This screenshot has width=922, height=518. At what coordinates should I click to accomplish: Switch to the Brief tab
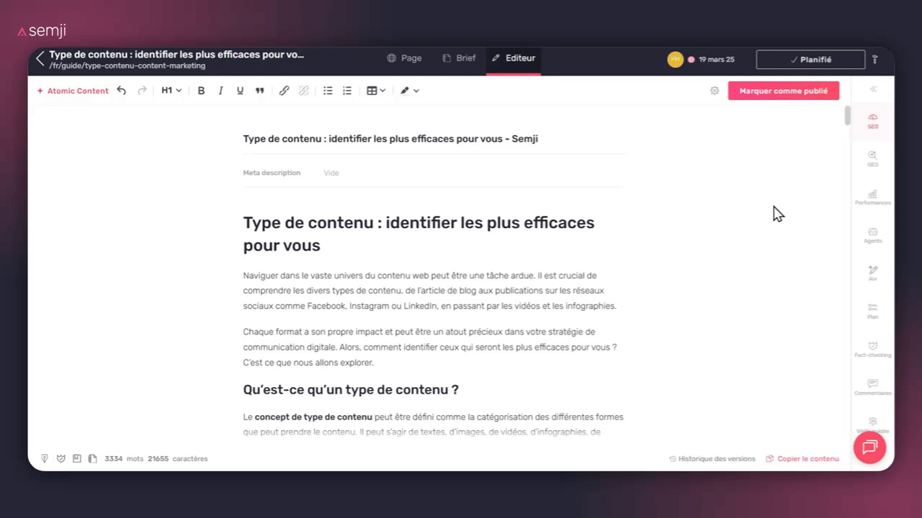pos(459,58)
